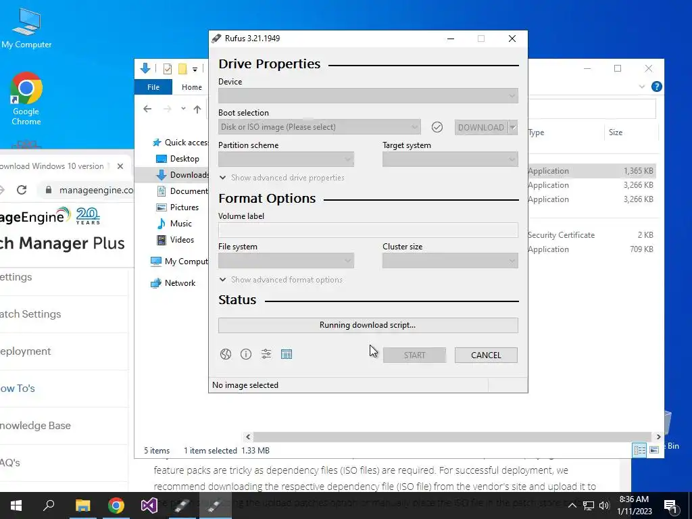This screenshot has width=692, height=519.
Task: Click the CANCEL button in Rufus
Action: click(x=486, y=355)
